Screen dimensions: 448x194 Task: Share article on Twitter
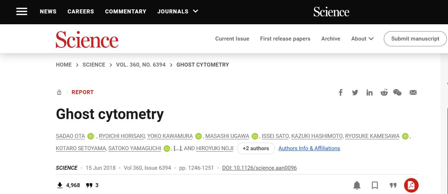click(355, 93)
